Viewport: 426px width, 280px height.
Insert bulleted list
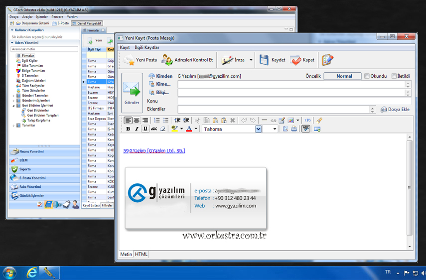point(166,120)
